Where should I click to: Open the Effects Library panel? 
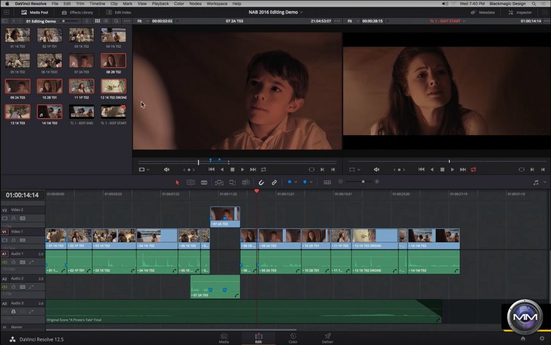[x=77, y=12]
